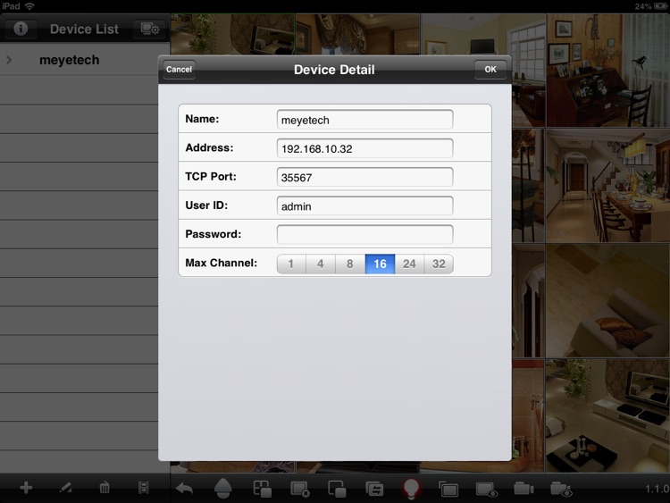
Task: Tap the video camera record icon
Action: click(x=523, y=488)
